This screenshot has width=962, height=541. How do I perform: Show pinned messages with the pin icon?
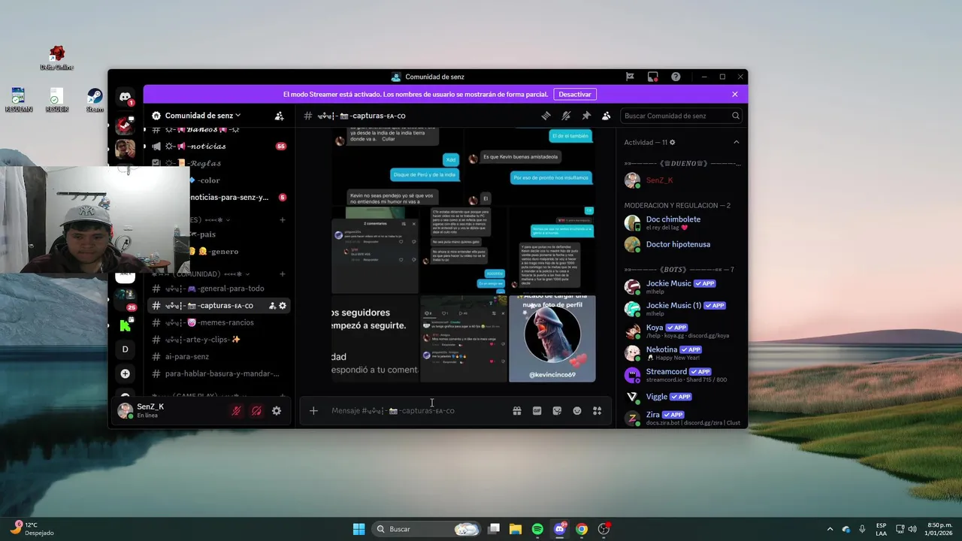pos(586,116)
